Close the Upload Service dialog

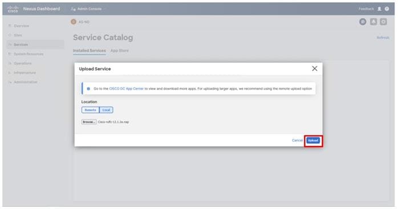pyautogui.click(x=315, y=68)
